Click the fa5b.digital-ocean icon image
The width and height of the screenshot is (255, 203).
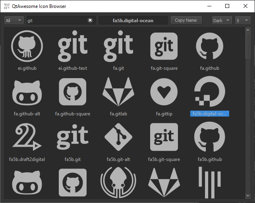(210, 92)
